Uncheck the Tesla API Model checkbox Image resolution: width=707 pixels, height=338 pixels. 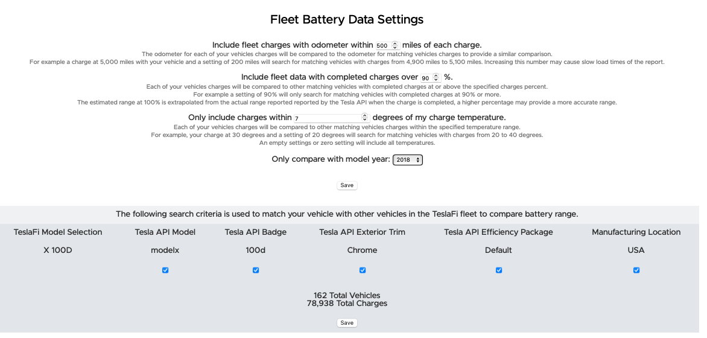[165, 270]
